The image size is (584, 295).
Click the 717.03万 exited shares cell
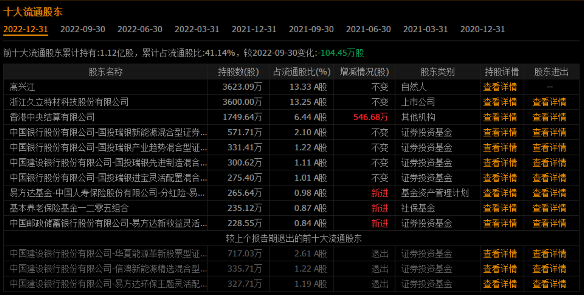[x=245, y=254]
